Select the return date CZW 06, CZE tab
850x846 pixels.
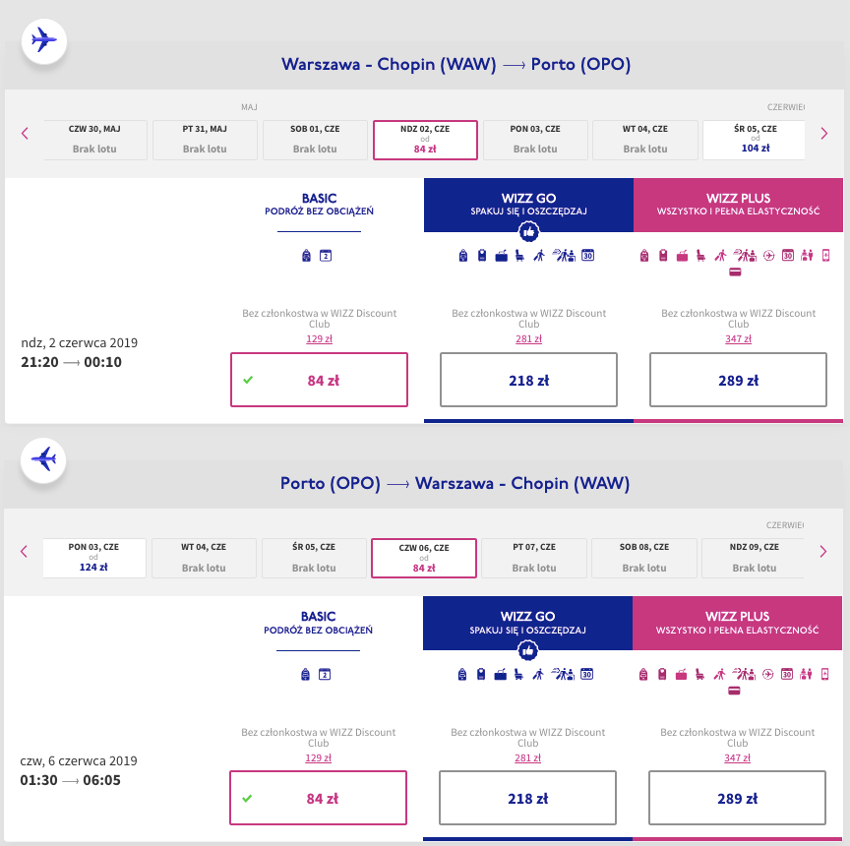424,558
